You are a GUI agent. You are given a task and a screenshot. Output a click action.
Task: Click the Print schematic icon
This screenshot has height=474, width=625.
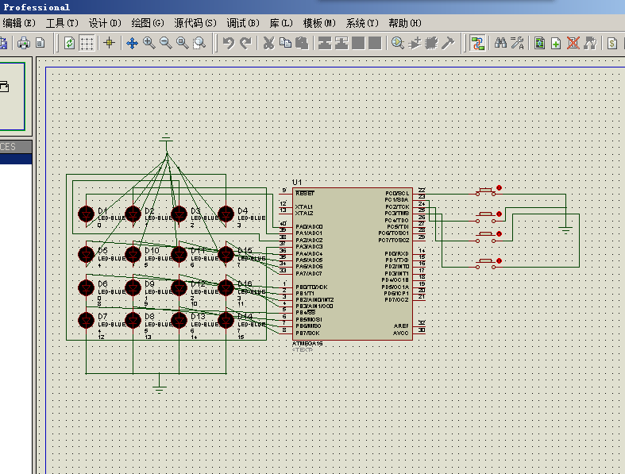coord(24,43)
